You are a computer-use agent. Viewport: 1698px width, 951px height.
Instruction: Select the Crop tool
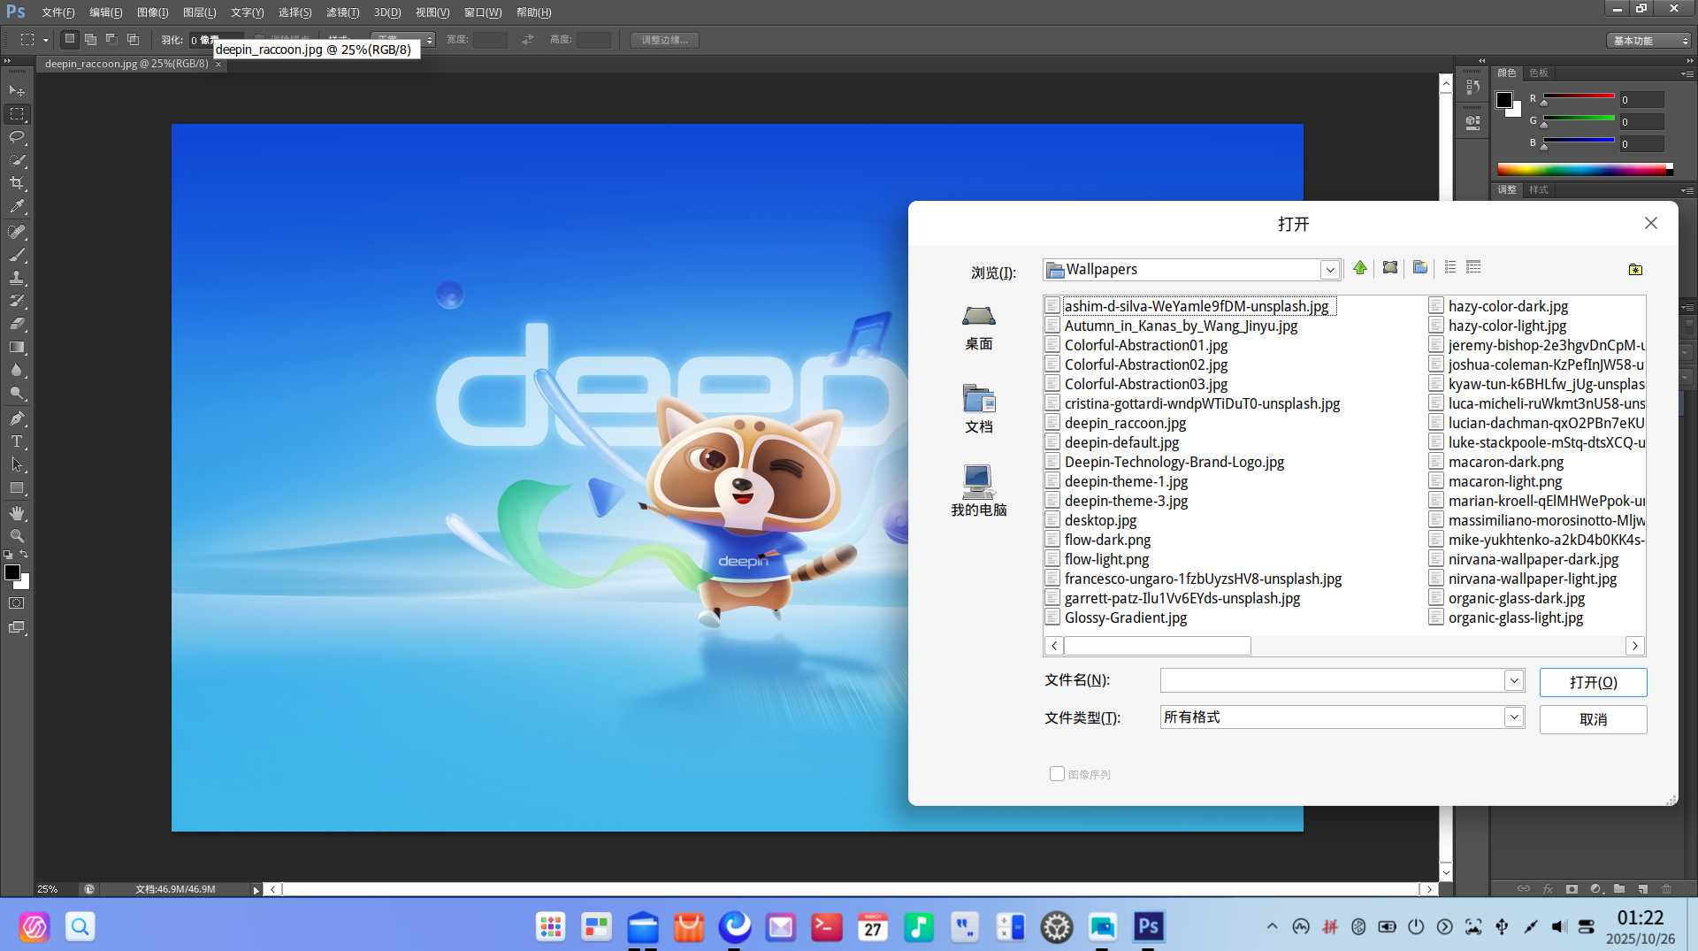[x=17, y=183]
